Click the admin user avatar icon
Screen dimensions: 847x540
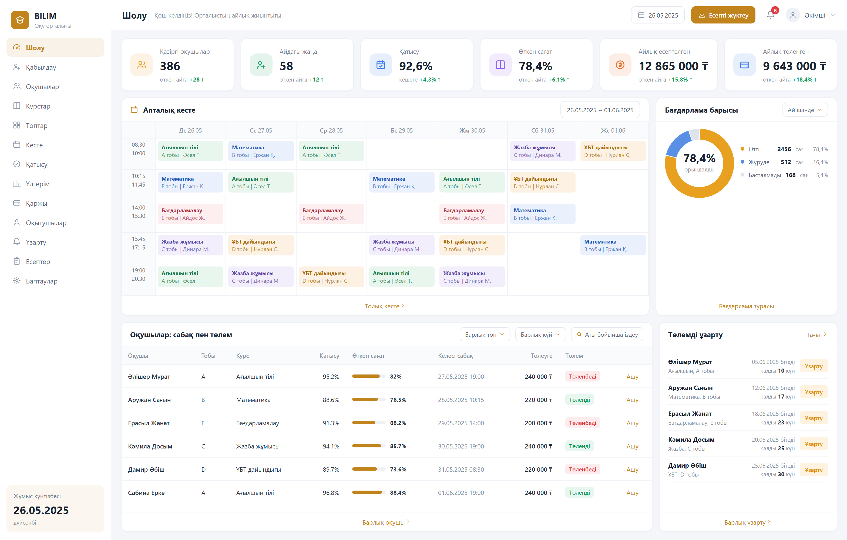click(793, 15)
